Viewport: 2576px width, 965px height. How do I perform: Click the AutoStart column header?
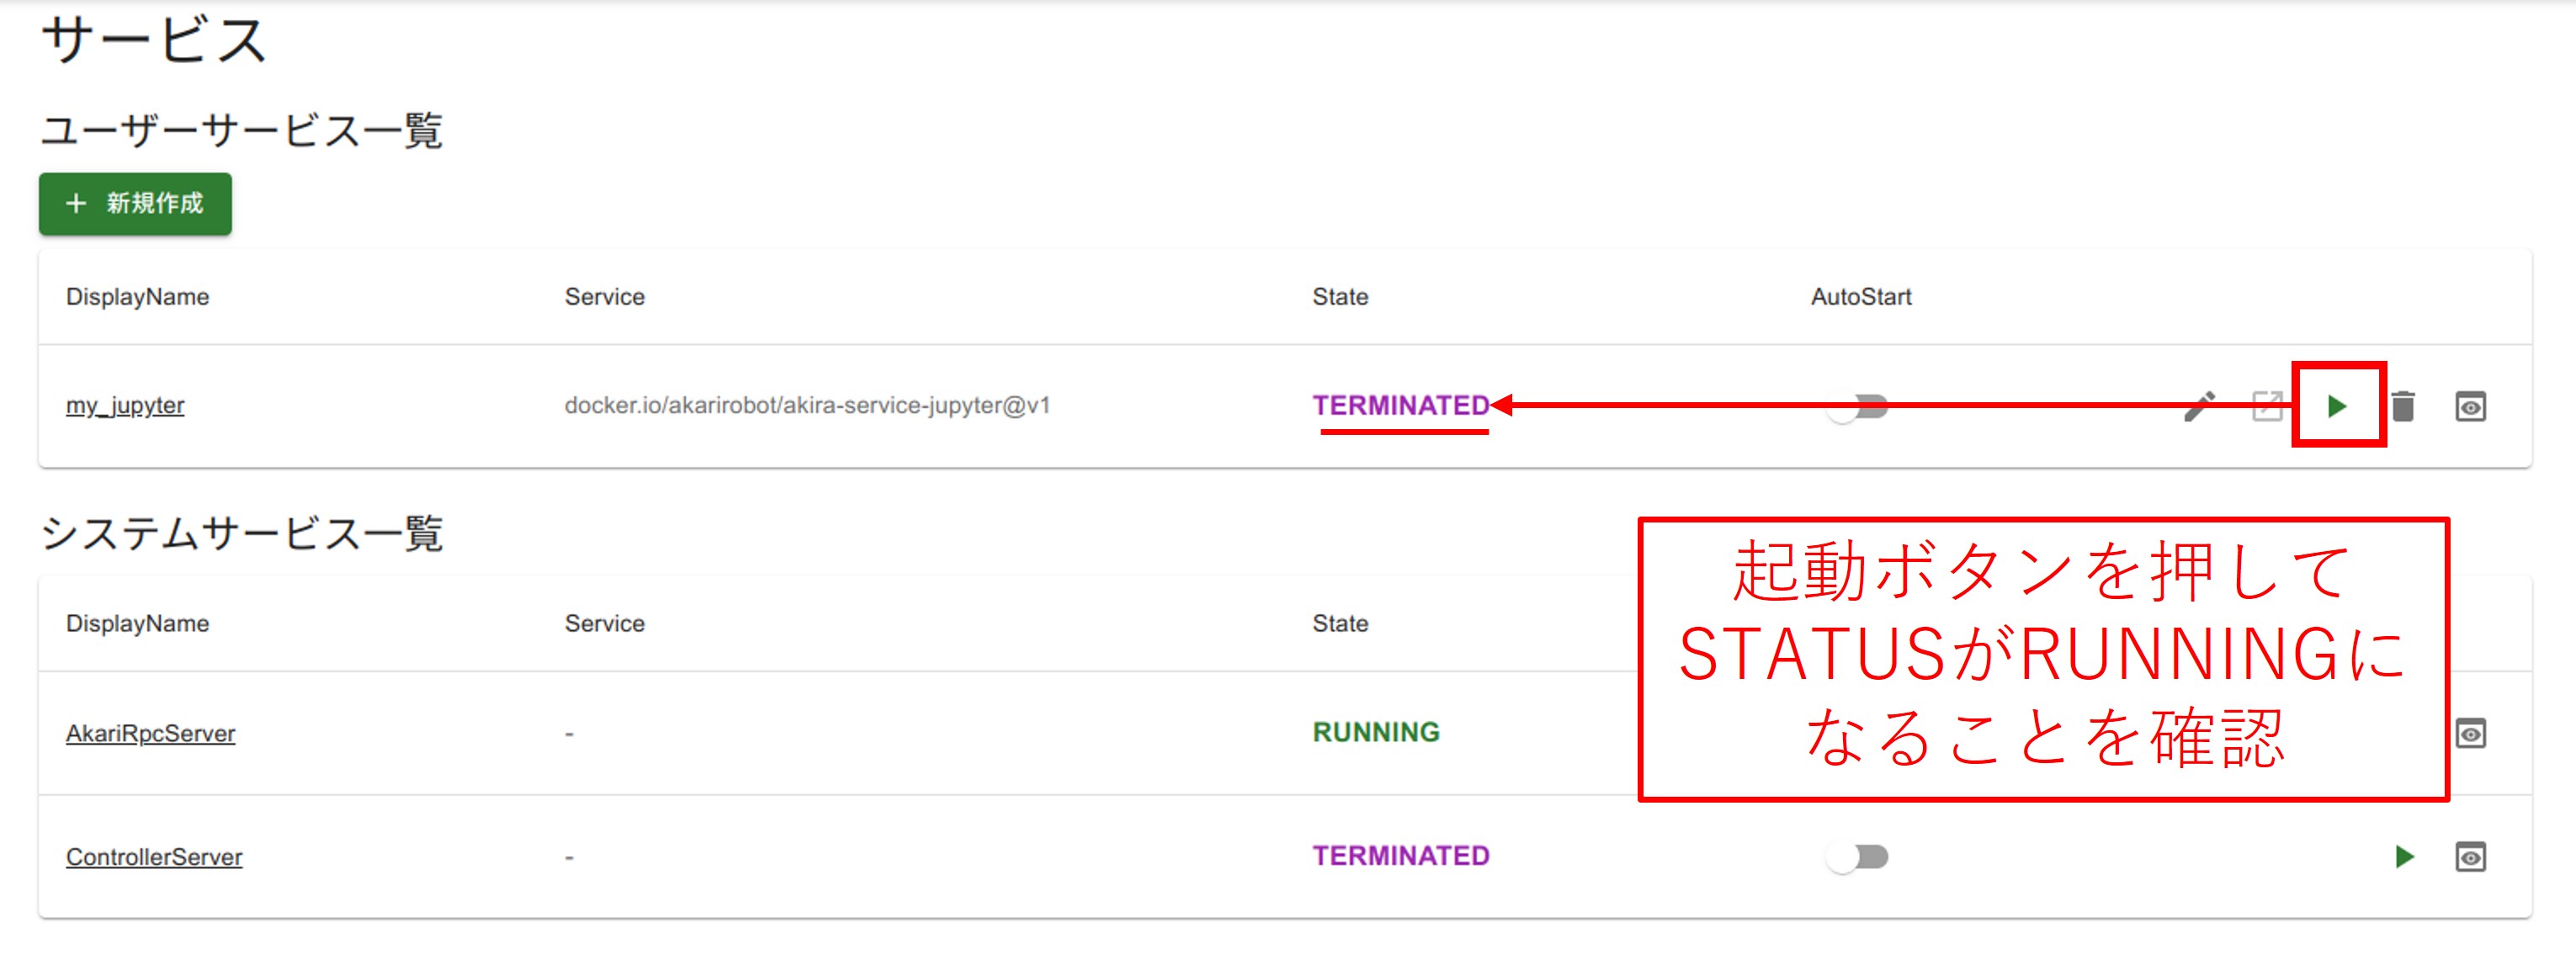click(1860, 297)
